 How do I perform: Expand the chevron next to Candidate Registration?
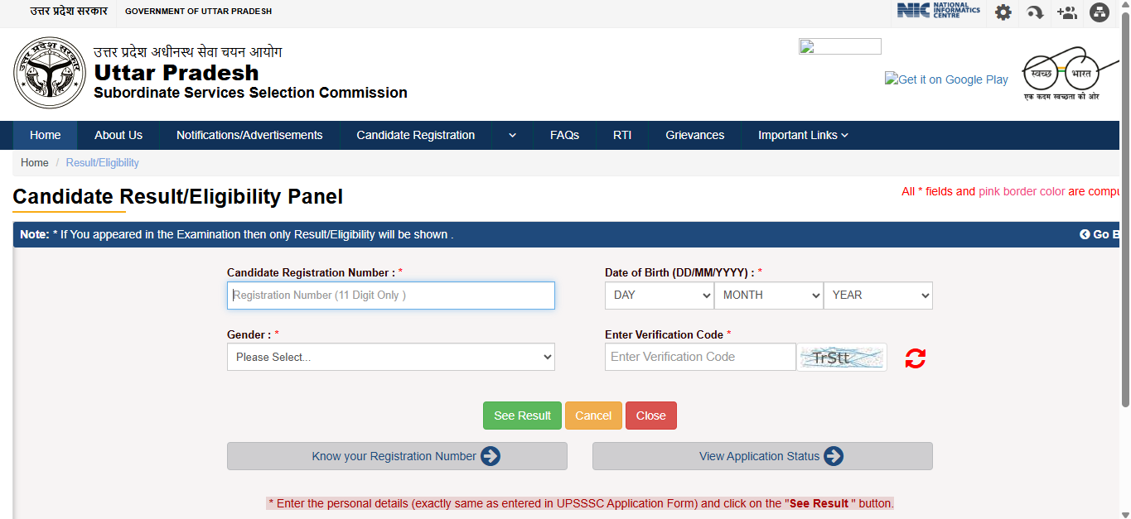coord(512,135)
